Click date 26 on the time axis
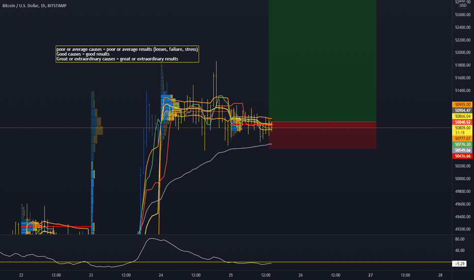 301,275
